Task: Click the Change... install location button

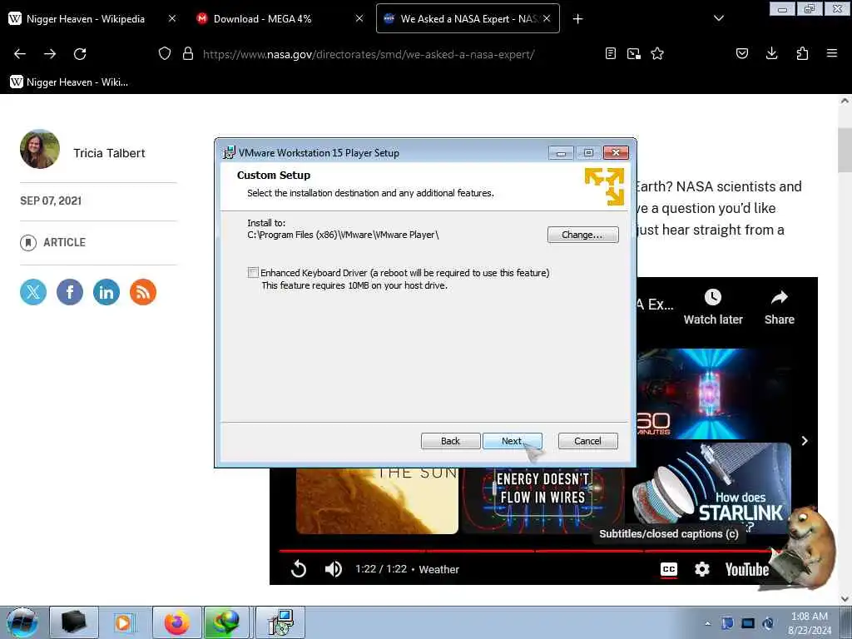Action: (582, 234)
